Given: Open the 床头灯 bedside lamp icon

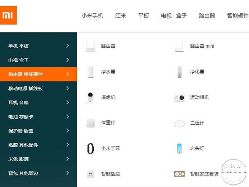Looking at the screenshot, I should coord(179,149).
